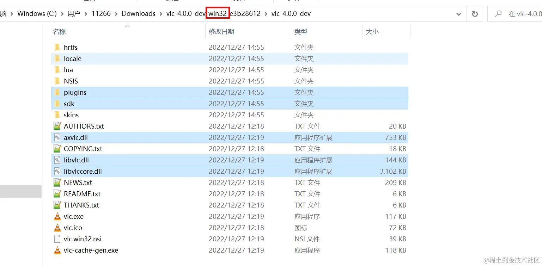
Task: Select the skins folder name
Action: [71, 115]
